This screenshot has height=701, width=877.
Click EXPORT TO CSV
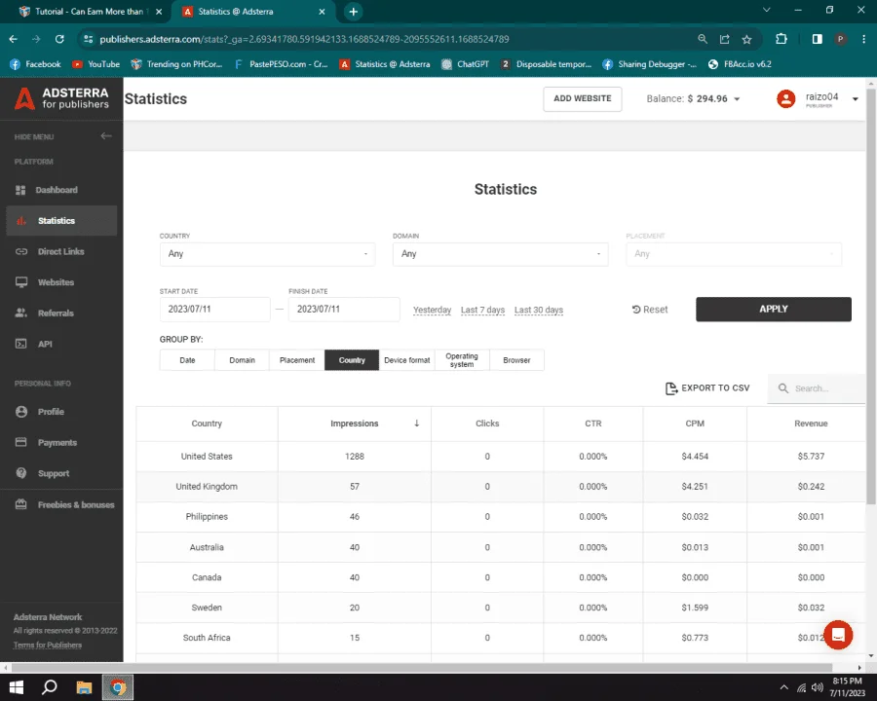point(707,387)
